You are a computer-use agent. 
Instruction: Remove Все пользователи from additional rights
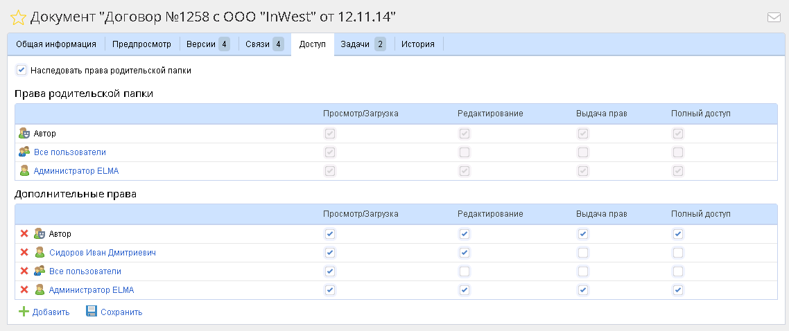[24, 271]
